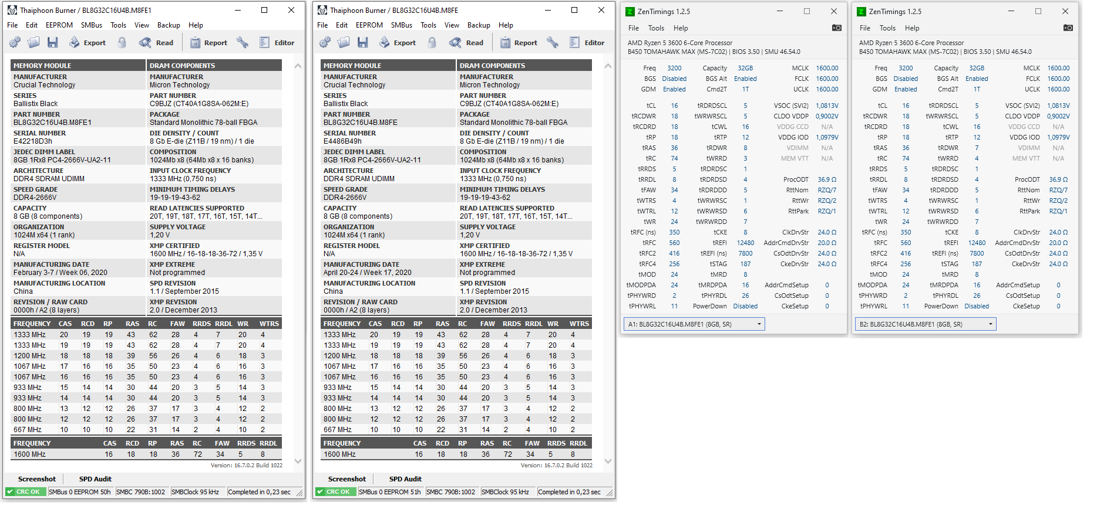This screenshot has width=1097, height=523.
Task: Open gear settings icon in EEPROM 50h Thaiphoon window
Action: pyautogui.click(x=15, y=42)
